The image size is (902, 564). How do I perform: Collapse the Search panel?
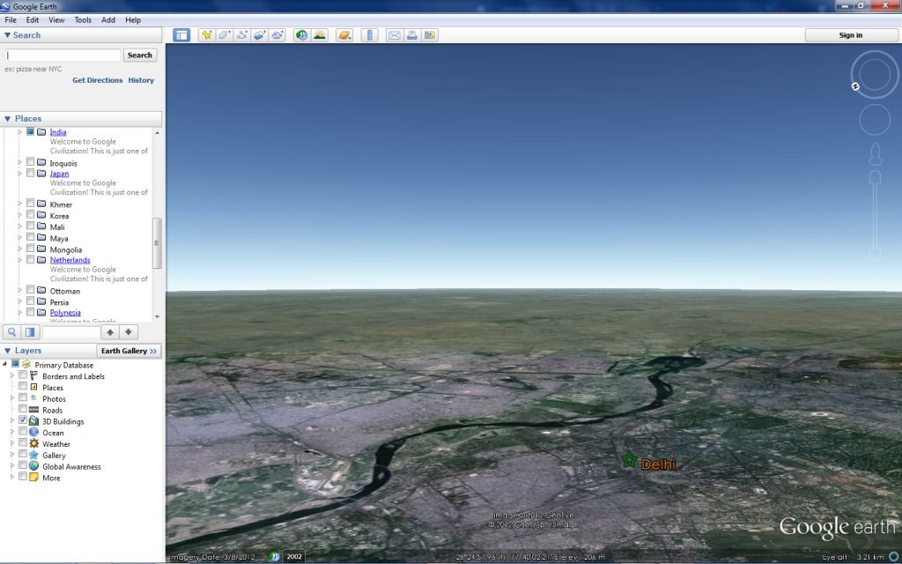(7, 35)
